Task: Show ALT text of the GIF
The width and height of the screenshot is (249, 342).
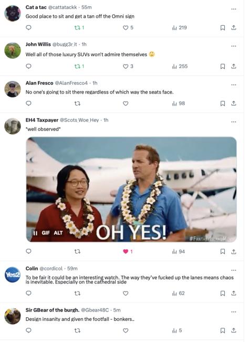Action: click(58, 233)
